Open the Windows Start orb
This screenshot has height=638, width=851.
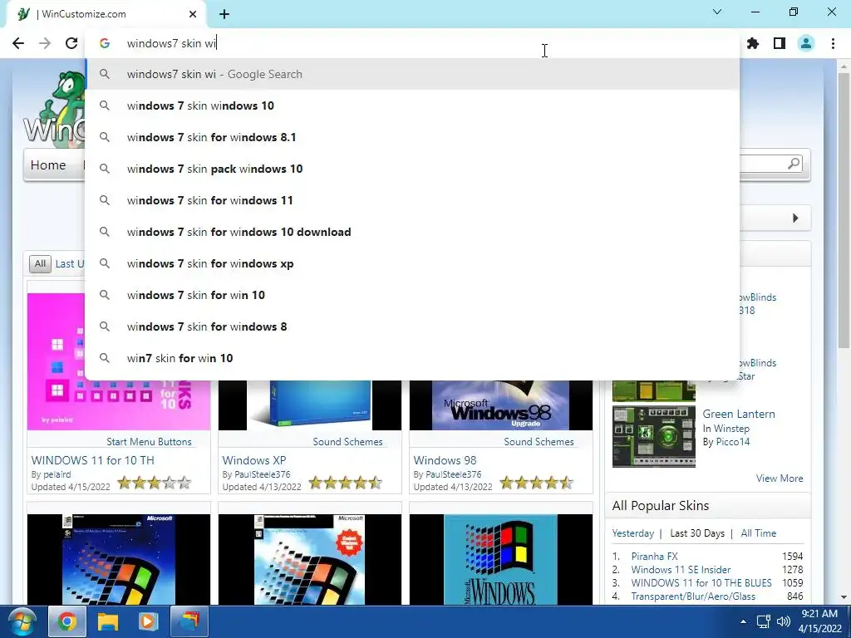click(x=22, y=621)
